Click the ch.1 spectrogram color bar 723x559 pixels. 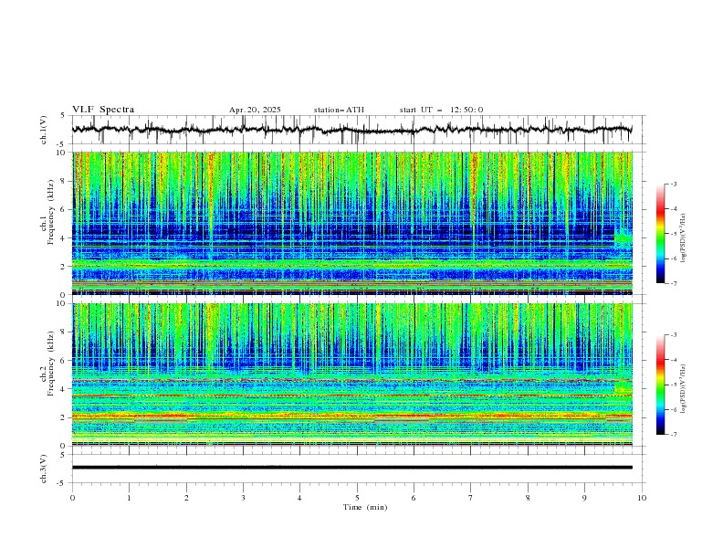pyautogui.click(x=660, y=234)
